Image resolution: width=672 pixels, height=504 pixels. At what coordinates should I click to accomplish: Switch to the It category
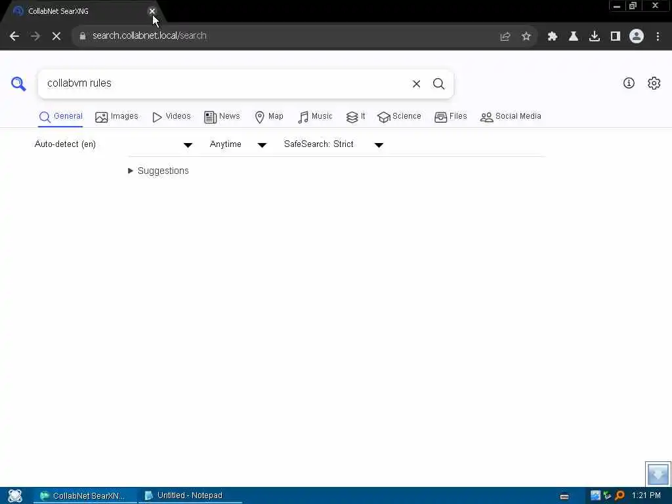pyautogui.click(x=356, y=117)
